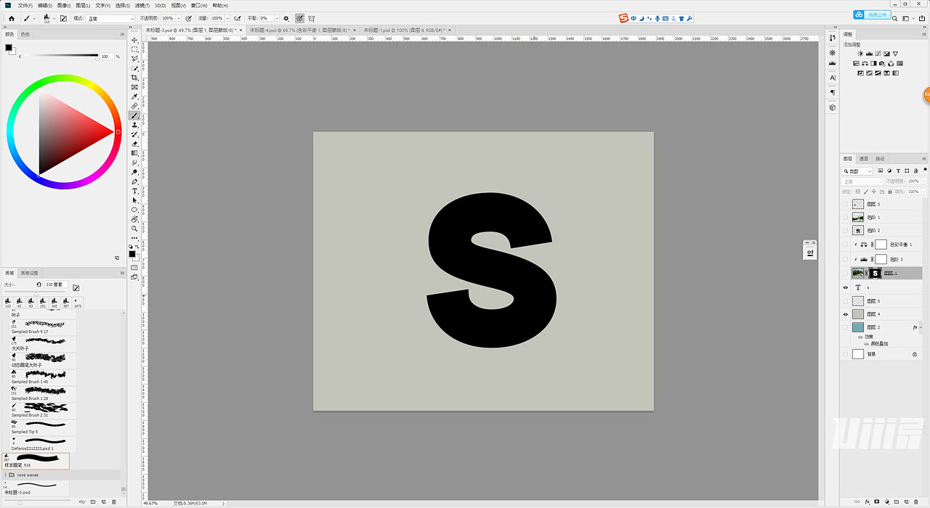
Task: Show the 背景 layer
Action: point(845,354)
